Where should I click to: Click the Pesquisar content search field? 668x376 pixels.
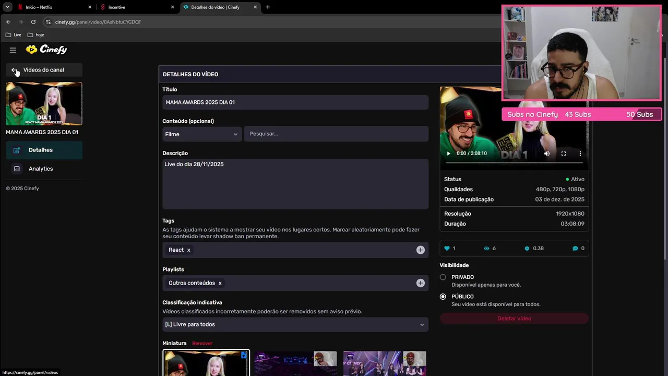336,134
